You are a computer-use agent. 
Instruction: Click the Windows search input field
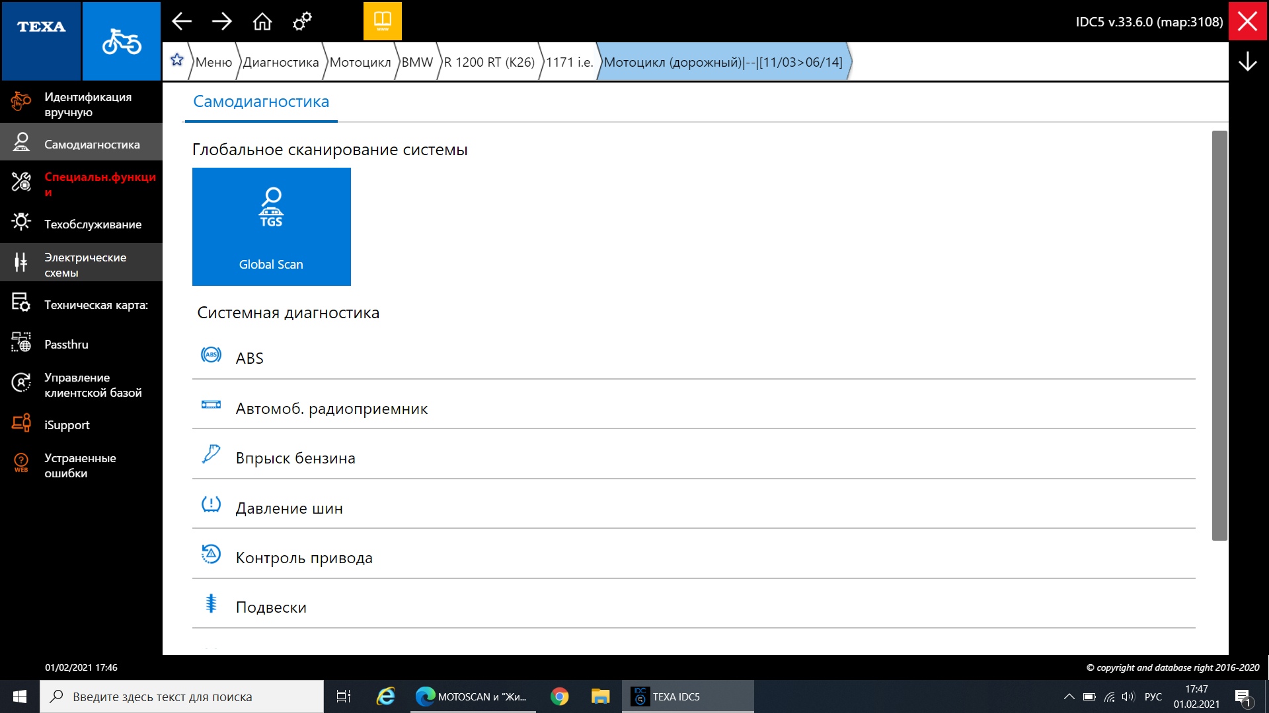click(x=182, y=696)
